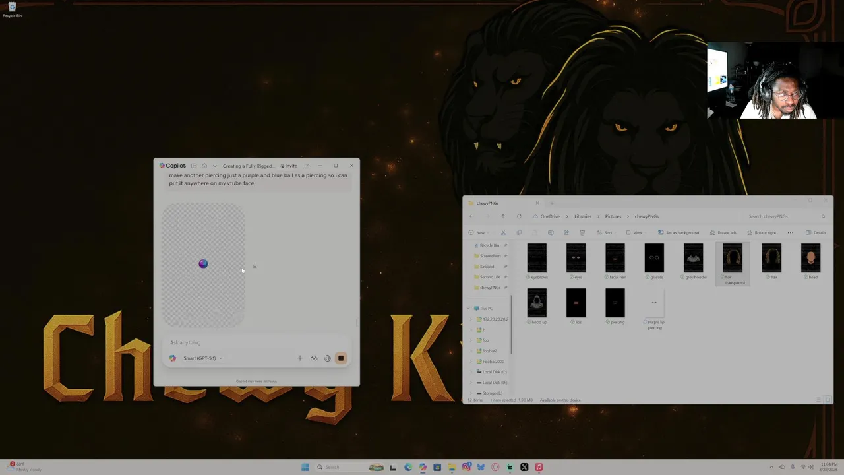Viewport: 844px width, 475px height.
Task: Click the Delete trash icon in Explorer
Action: [582, 232]
